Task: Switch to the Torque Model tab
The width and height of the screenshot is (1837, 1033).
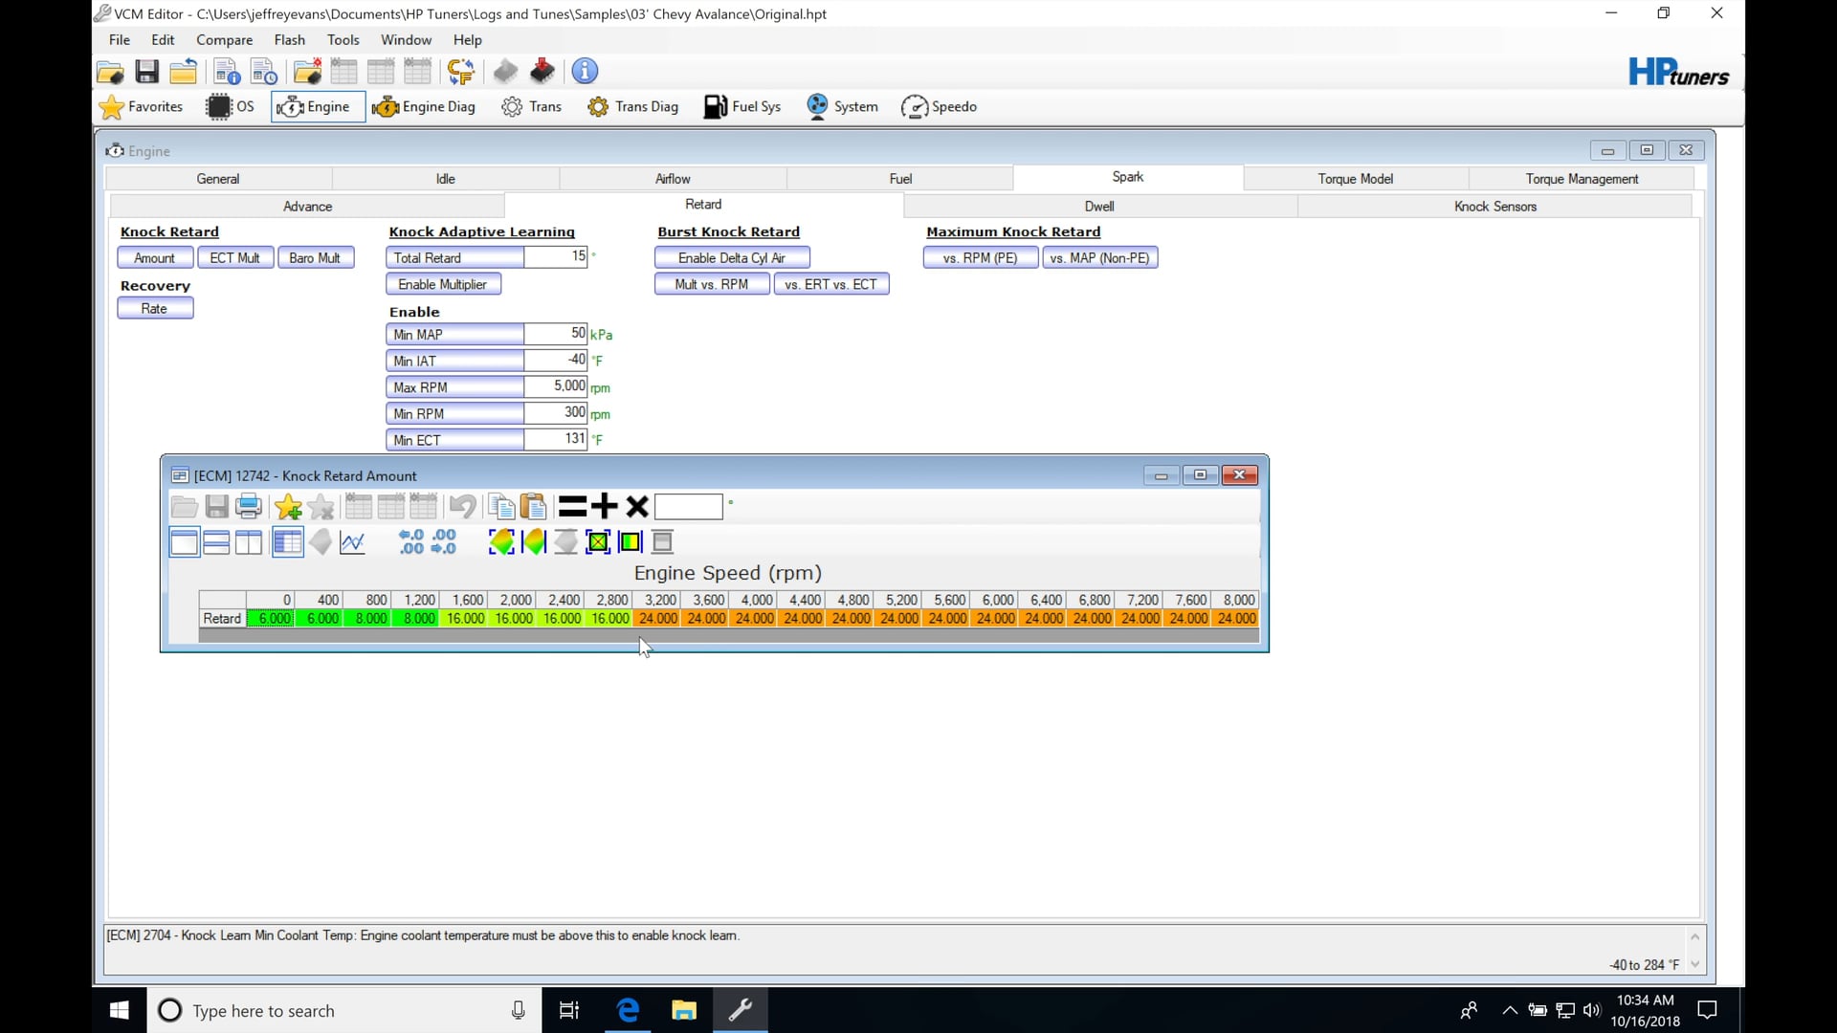Action: pyautogui.click(x=1355, y=179)
